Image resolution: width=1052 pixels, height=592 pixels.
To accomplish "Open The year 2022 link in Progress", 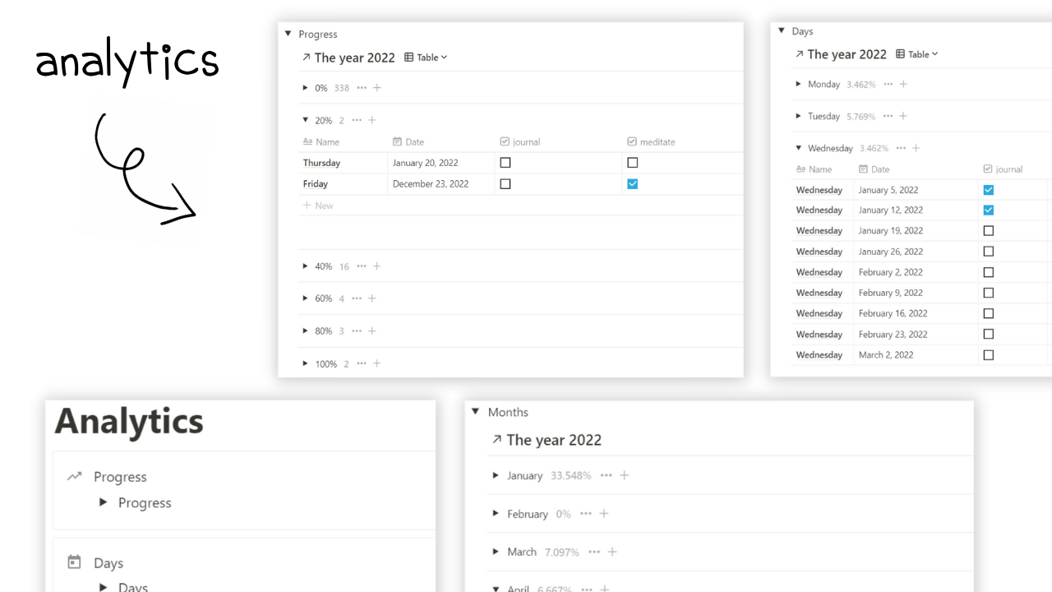I will 348,58.
